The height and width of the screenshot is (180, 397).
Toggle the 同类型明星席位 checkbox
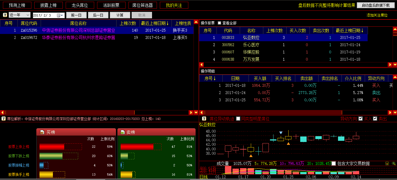click(x=238, y=119)
